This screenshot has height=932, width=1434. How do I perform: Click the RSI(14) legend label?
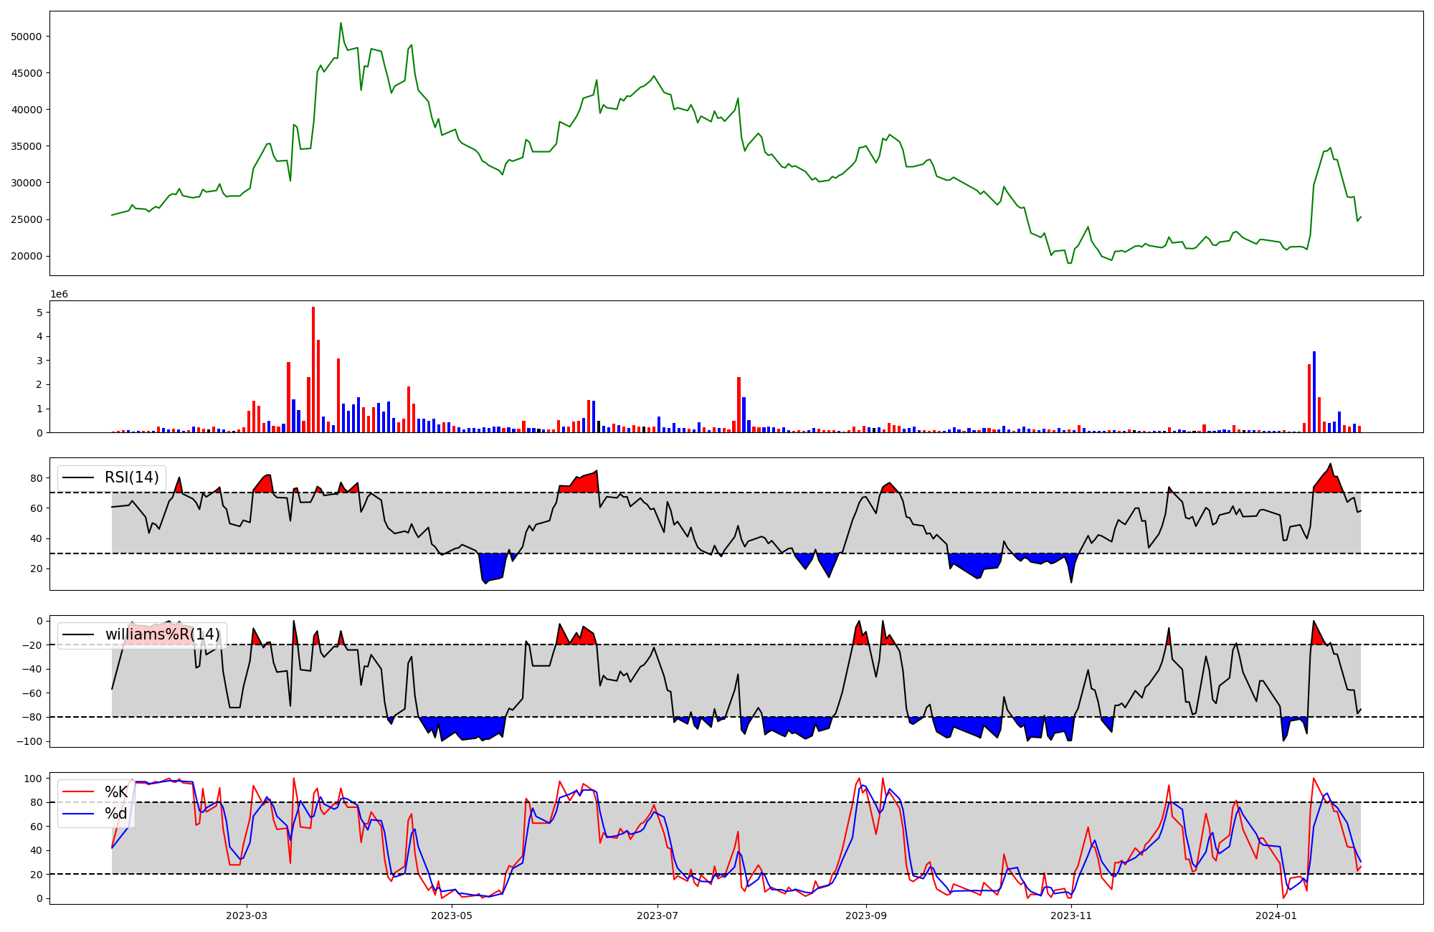tap(132, 477)
